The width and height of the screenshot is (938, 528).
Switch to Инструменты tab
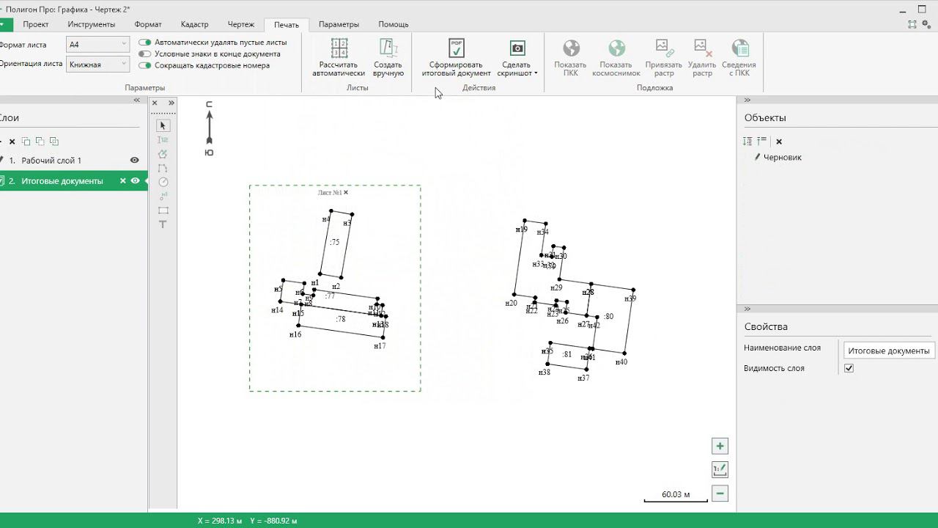click(x=92, y=24)
